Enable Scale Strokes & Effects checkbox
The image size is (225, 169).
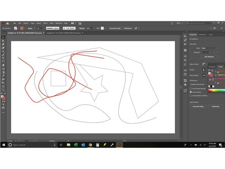pos(191,96)
